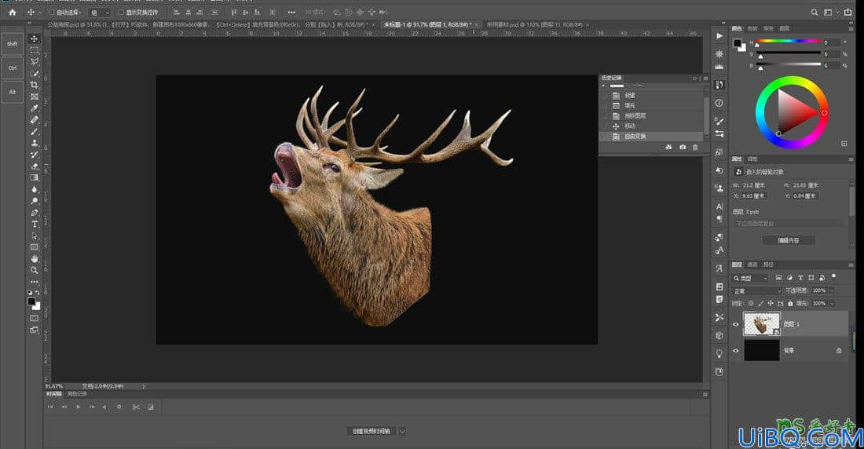Select the Crop tool
Screen dimensions: 864x449
pyautogui.click(x=34, y=85)
